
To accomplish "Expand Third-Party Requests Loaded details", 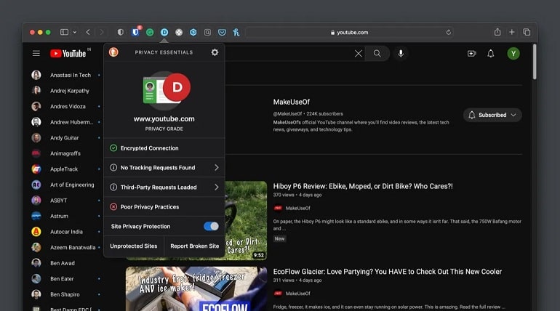I will (x=164, y=187).
